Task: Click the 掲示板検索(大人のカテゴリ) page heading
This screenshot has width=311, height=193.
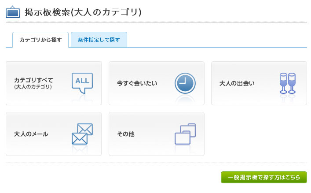Action: (x=83, y=12)
